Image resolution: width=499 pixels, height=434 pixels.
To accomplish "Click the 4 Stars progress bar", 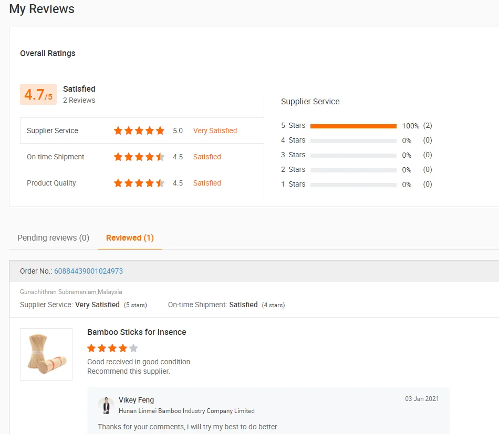I will click(x=354, y=140).
